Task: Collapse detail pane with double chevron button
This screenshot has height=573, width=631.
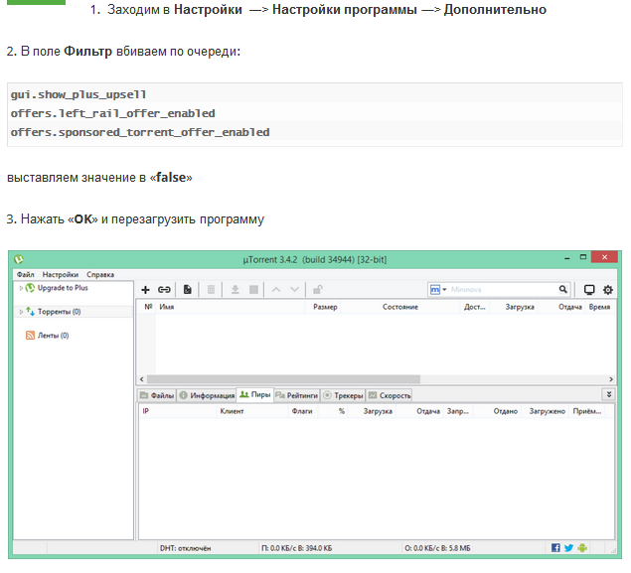Action: [x=608, y=394]
